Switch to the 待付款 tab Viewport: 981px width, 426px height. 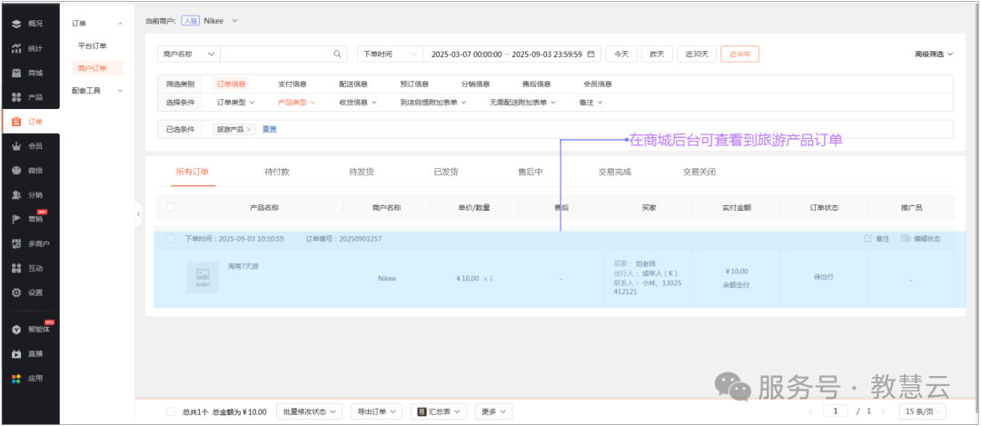pyautogui.click(x=276, y=172)
